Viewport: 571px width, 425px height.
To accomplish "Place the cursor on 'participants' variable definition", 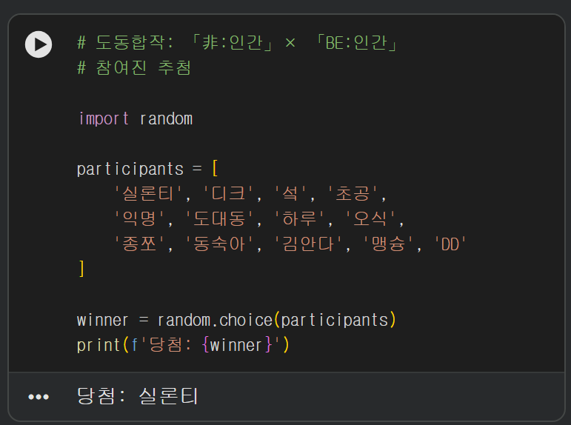I will tap(130, 170).
